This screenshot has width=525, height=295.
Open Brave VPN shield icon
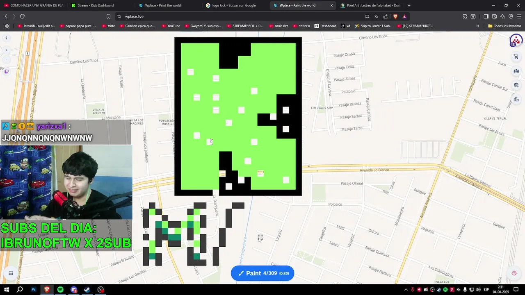[x=511, y=16]
